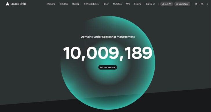Image resolution: width=211 pixels, height=112 pixels.
Task: Open the SellerHub menu item
Action: click(64, 4)
